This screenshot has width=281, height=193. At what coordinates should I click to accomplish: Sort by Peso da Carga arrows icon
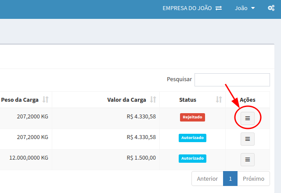pyautogui.click(x=45, y=100)
